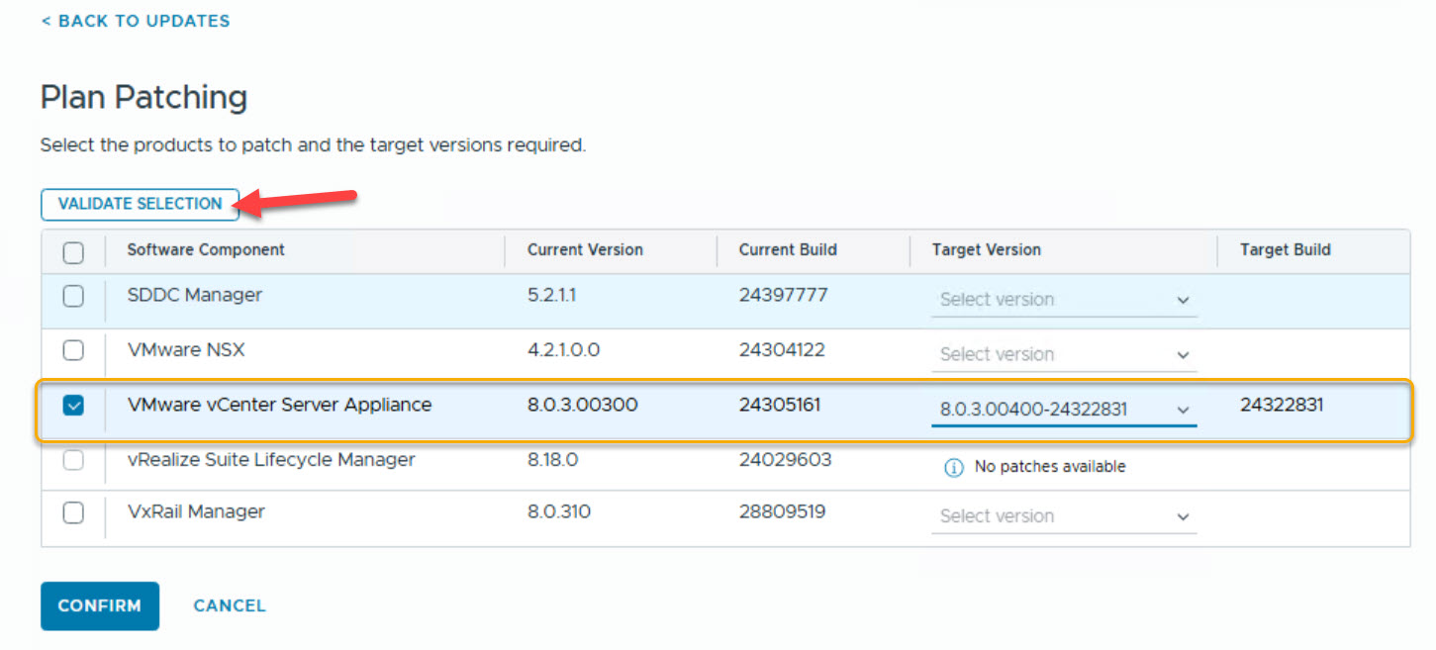
Task: Click the Software Component column header
Action: tap(206, 250)
